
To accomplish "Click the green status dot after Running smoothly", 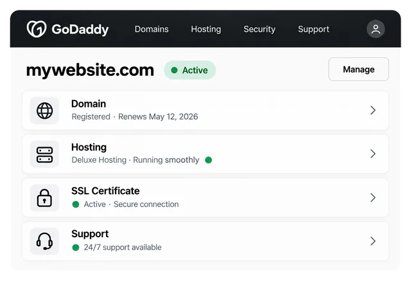I will (208, 159).
